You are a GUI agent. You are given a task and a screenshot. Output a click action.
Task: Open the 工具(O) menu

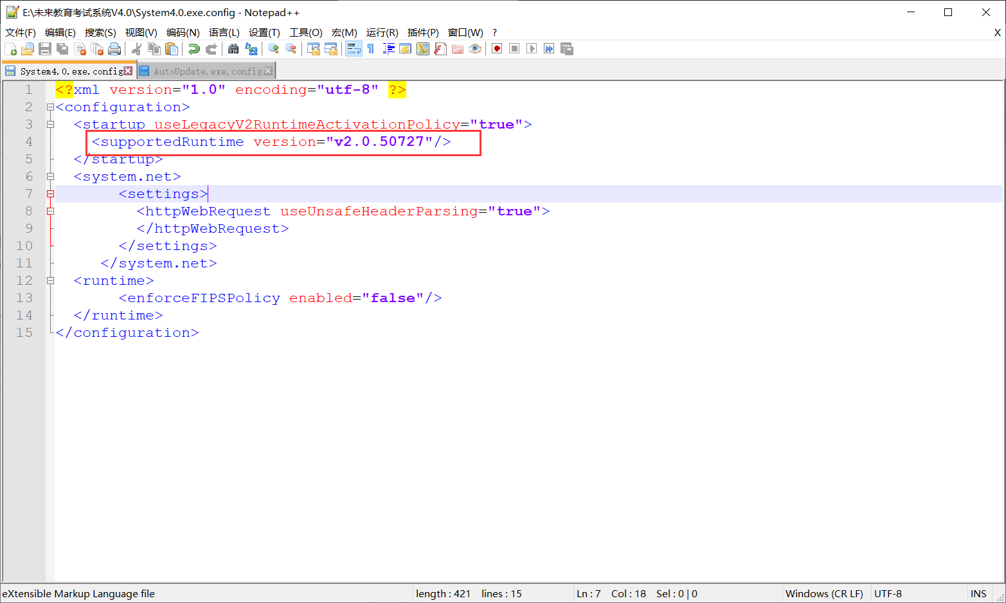point(305,32)
